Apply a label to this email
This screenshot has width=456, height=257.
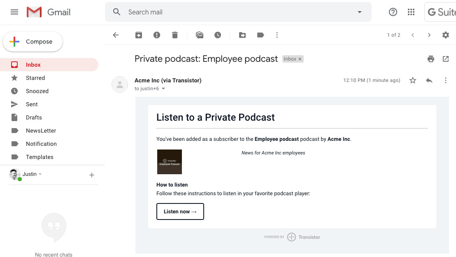click(260, 35)
